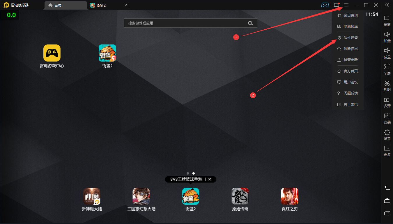The height and width of the screenshot is (224, 393).
Task: Select 窗口置顶 menu item
Action: [x=347, y=15]
